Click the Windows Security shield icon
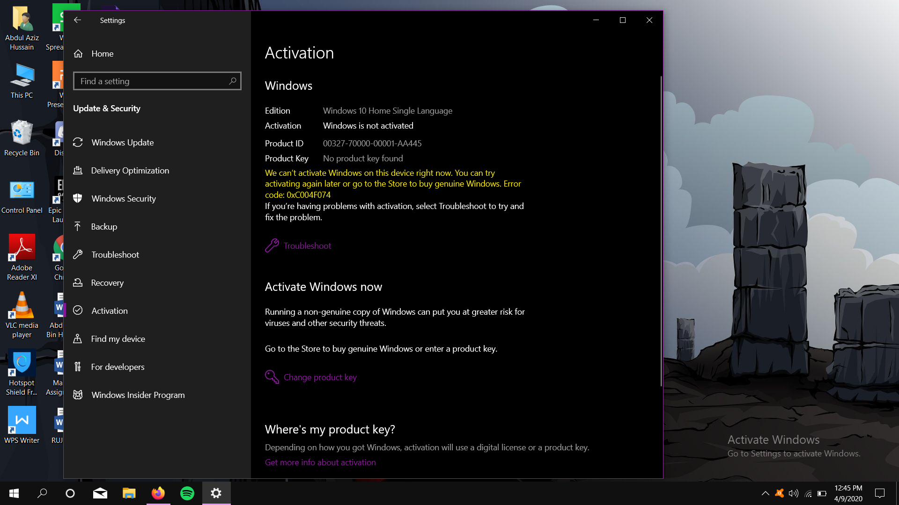Viewport: 899px width, 505px height. 78,199
